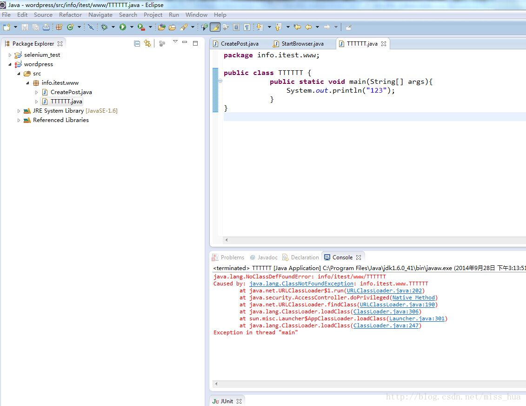The width and height of the screenshot is (526, 406).
Task: Switch to the Declaration tab
Action: (300, 257)
